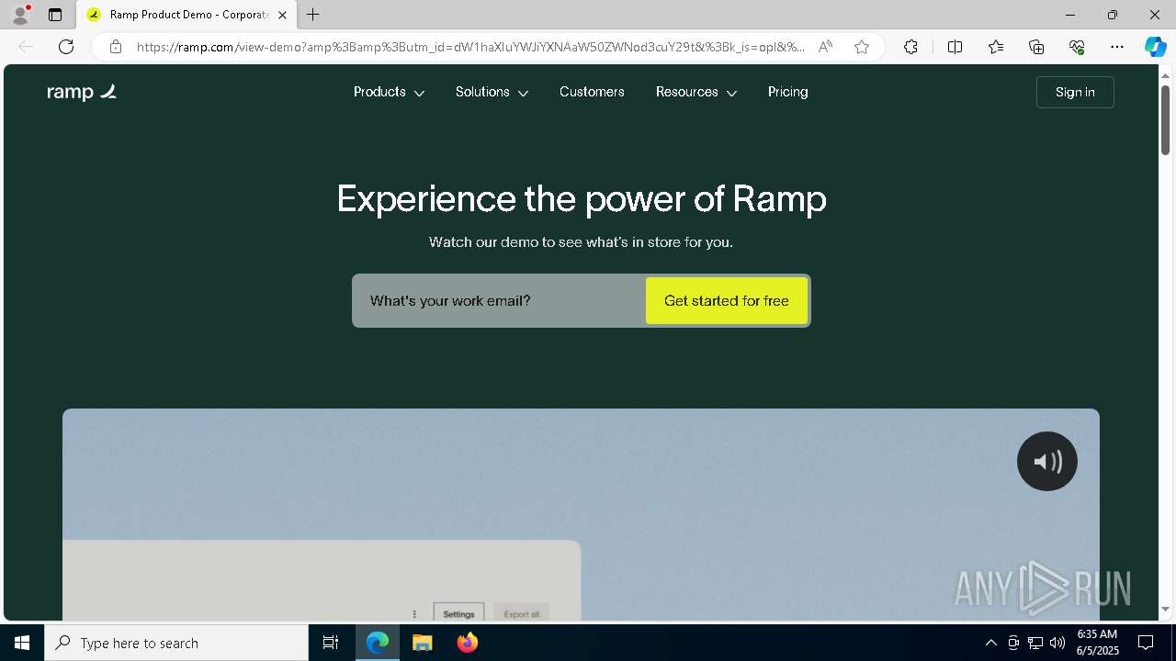This screenshot has height=661, width=1176.
Task: Open a new browser tab
Action: pyautogui.click(x=313, y=15)
